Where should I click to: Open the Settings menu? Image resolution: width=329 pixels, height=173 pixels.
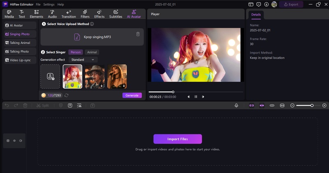[49, 5]
